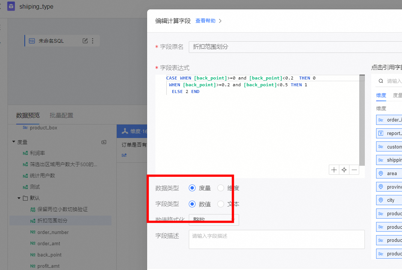Select the 维度 data type radio button

pos(221,188)
